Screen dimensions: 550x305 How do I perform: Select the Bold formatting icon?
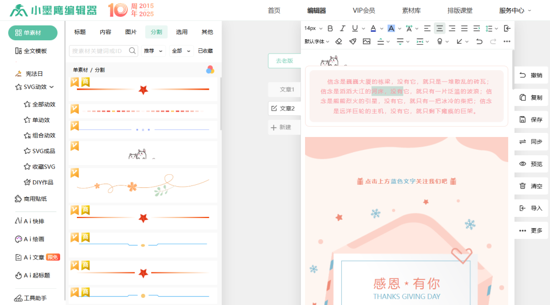click(x=330, y=28)
